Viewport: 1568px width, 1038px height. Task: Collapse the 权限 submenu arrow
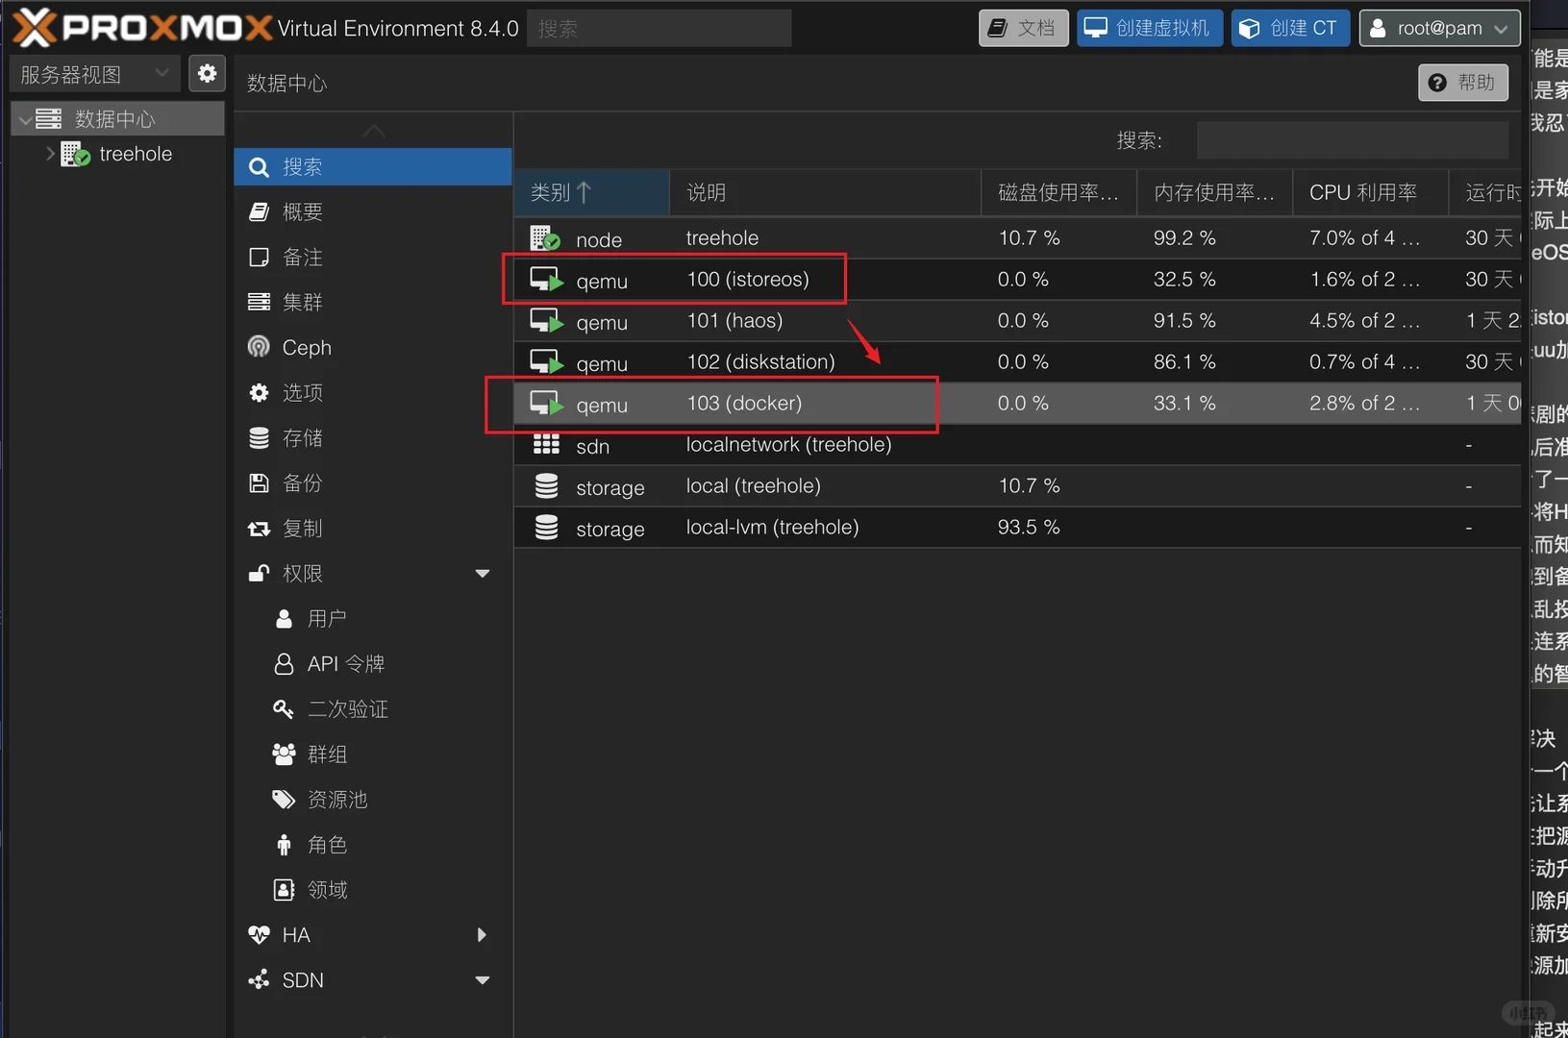[x=483, y=574]
